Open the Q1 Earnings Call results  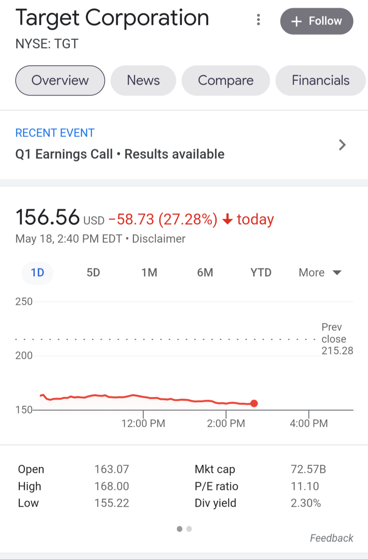[120, 154]
